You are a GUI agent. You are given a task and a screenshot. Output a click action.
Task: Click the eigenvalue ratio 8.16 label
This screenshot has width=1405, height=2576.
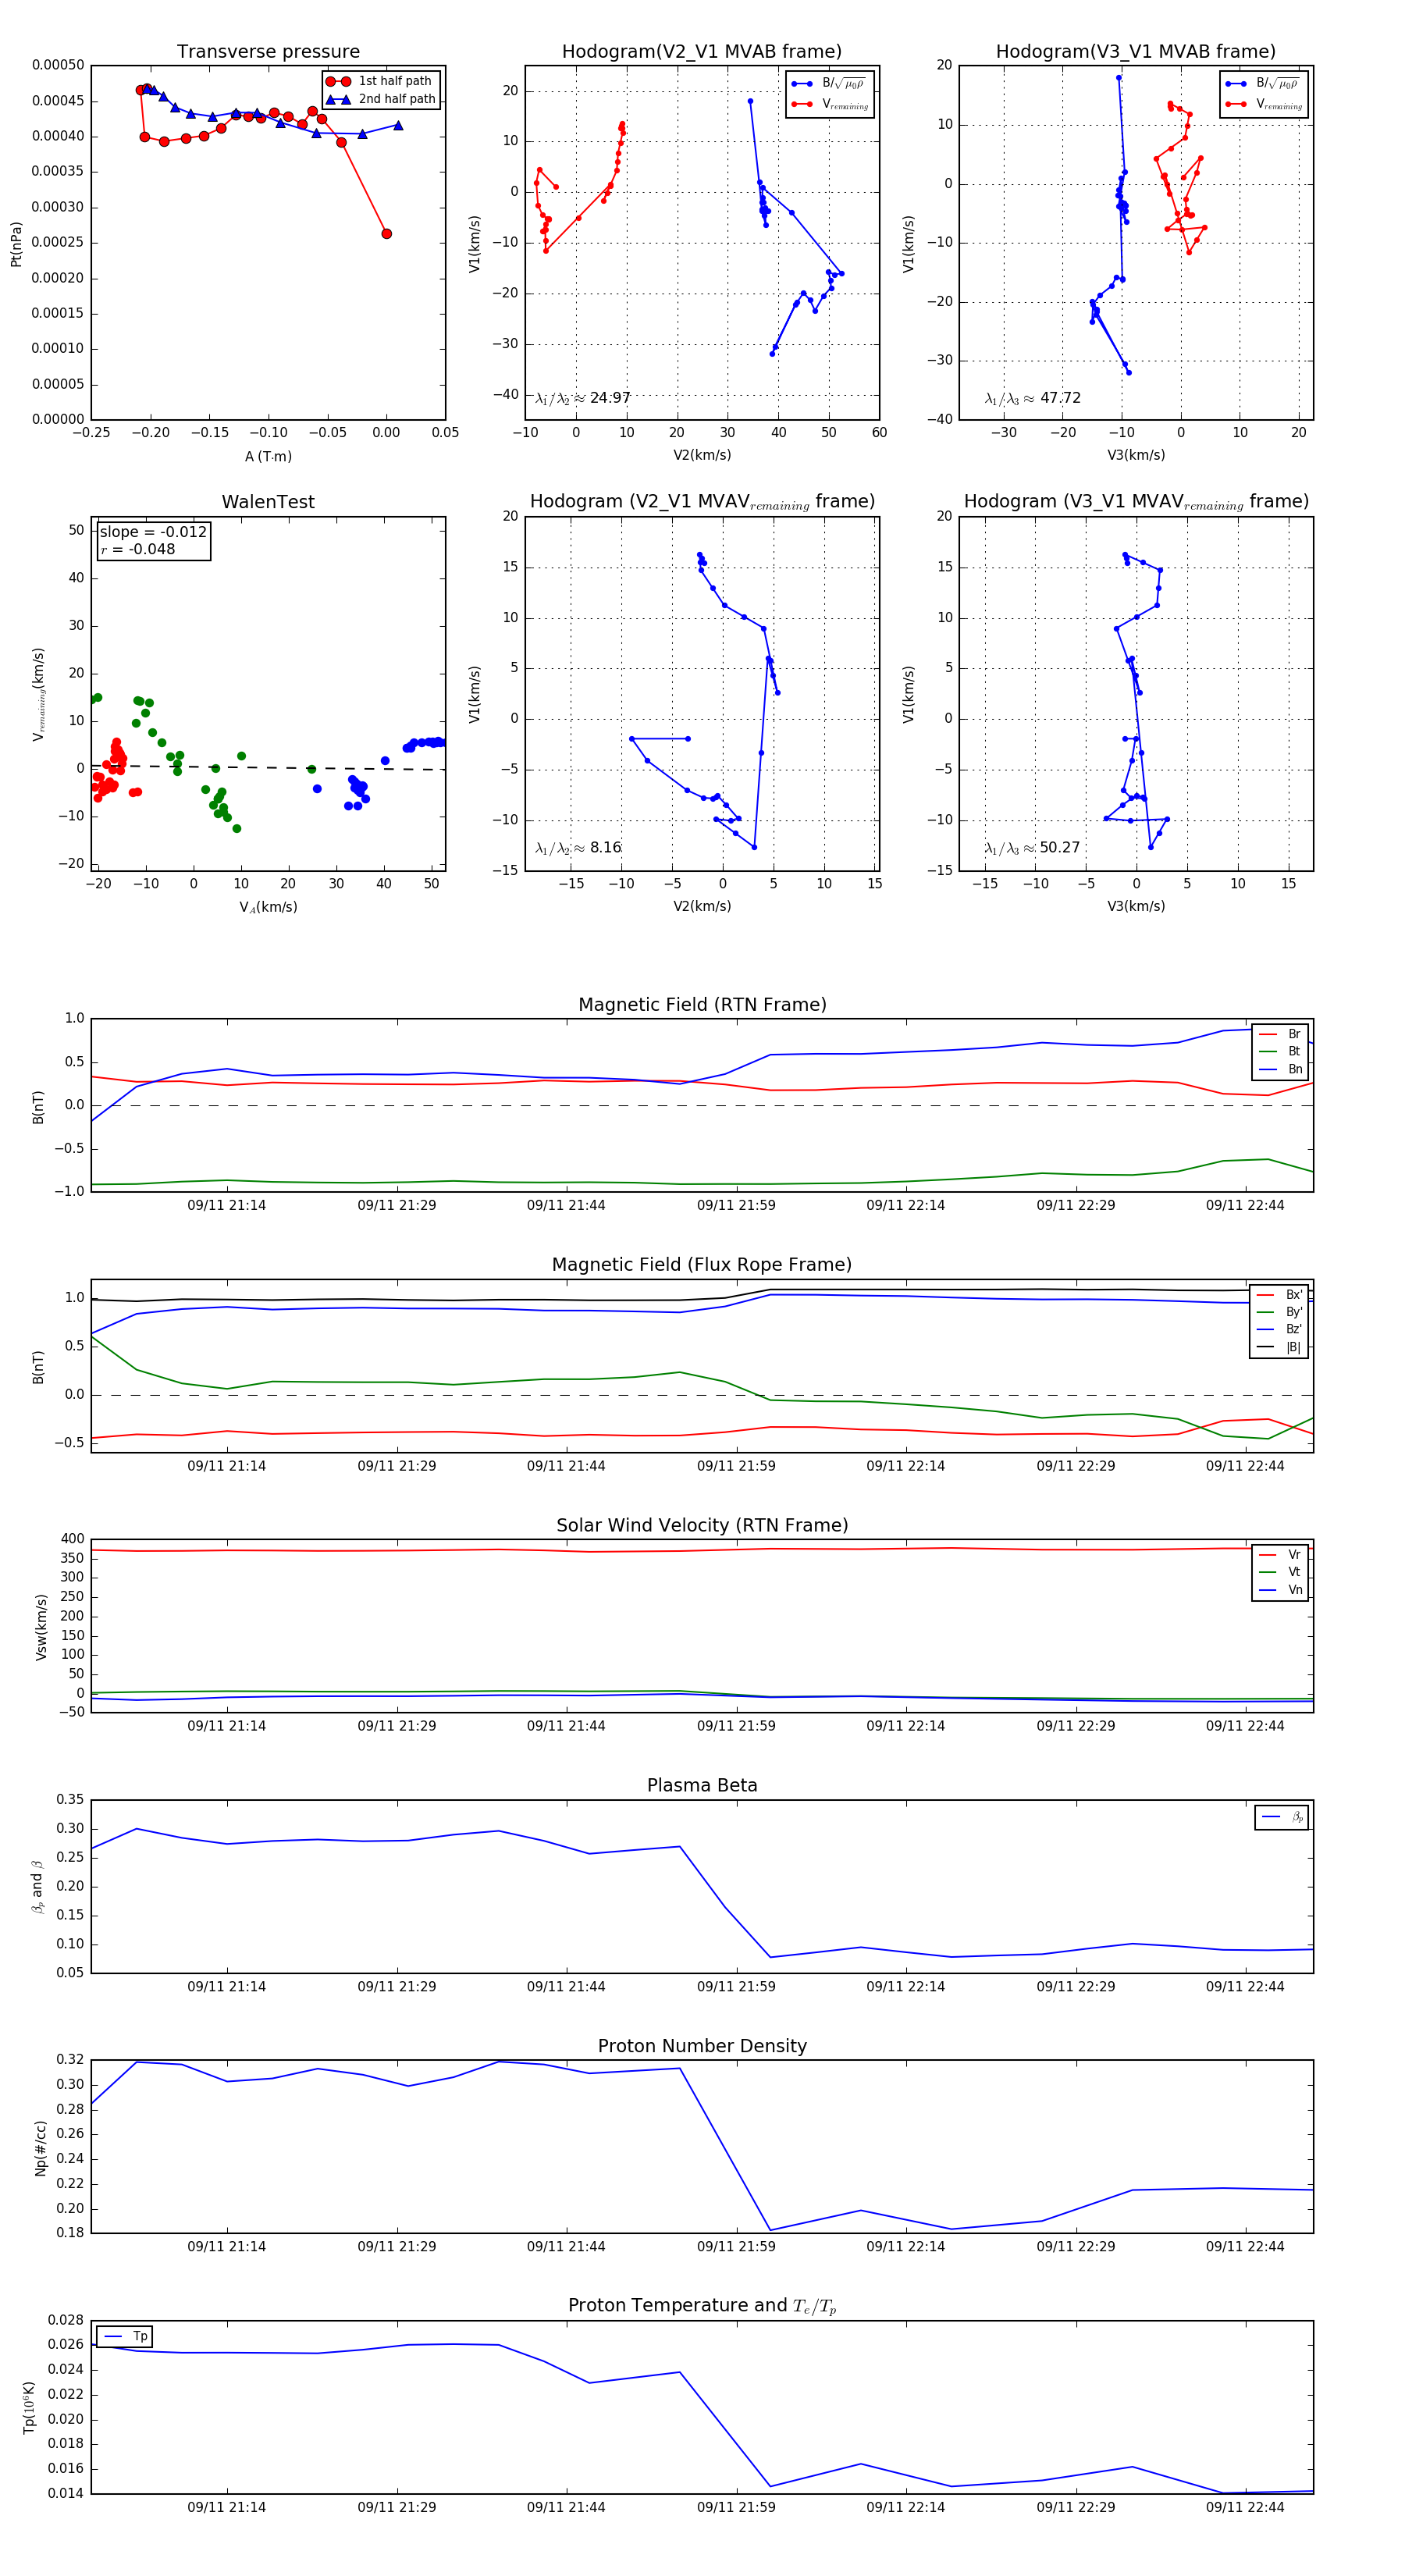(x=578, y=848)
